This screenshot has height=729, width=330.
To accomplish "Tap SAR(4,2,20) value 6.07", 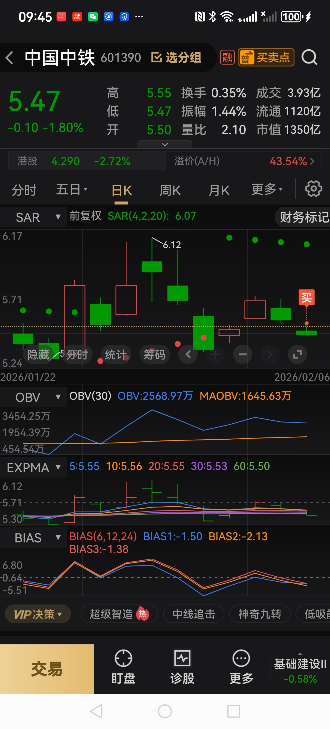I will [x=152, y=216].
